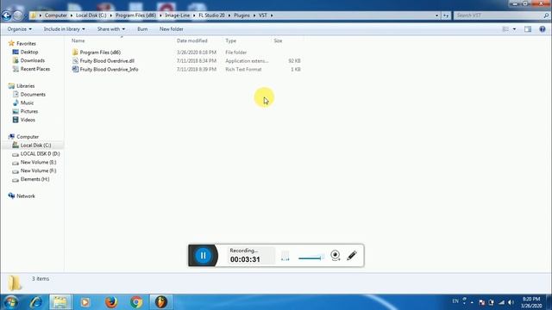
Task: Pause the screen recording
Action: 204,256
